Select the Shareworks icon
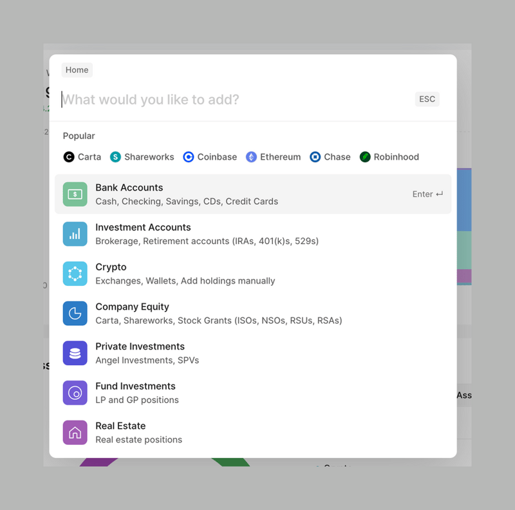The image size is (515, 510). tap(115, 156)
